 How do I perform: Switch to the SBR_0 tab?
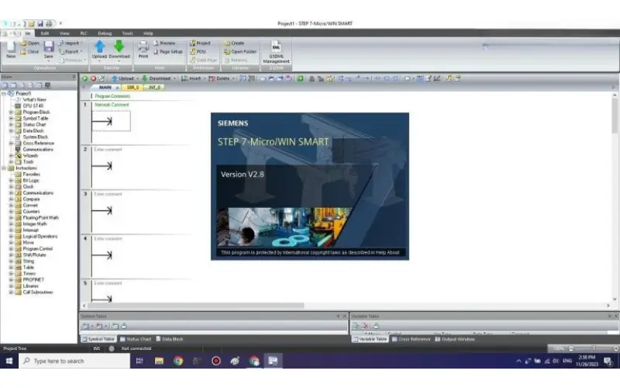point(133,87)
